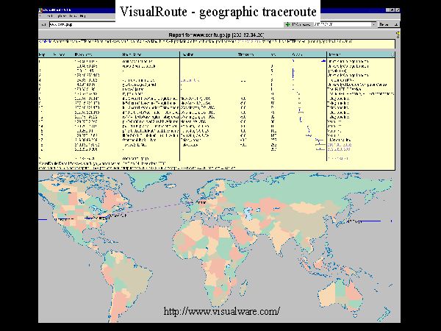Open the second blue network link near table bottom
Image resolution: width=441 pixels, height=331 pixels.
tap(339, 149)
